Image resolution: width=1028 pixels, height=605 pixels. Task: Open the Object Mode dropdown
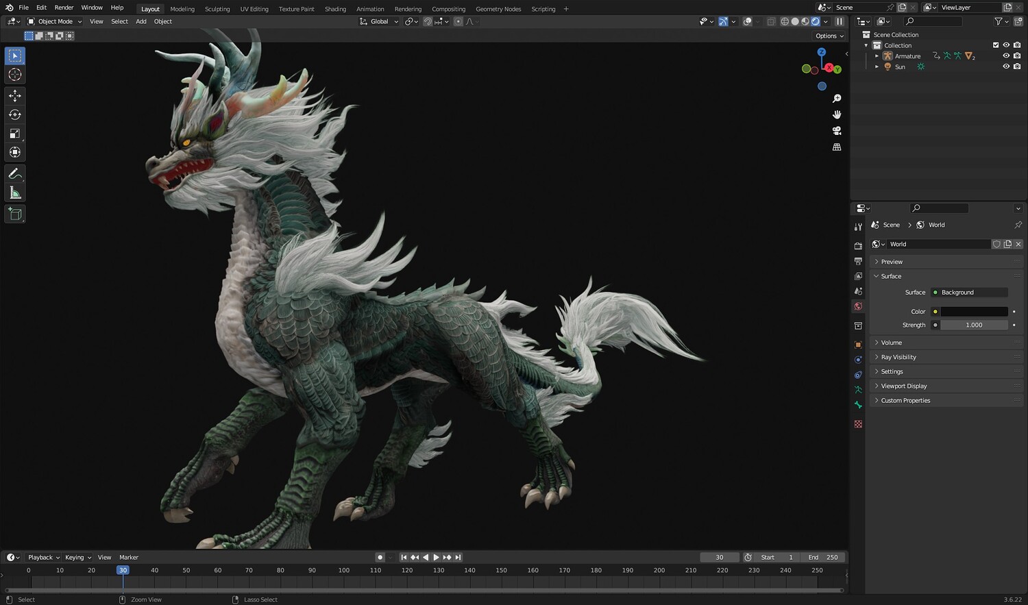pos(55,21)
